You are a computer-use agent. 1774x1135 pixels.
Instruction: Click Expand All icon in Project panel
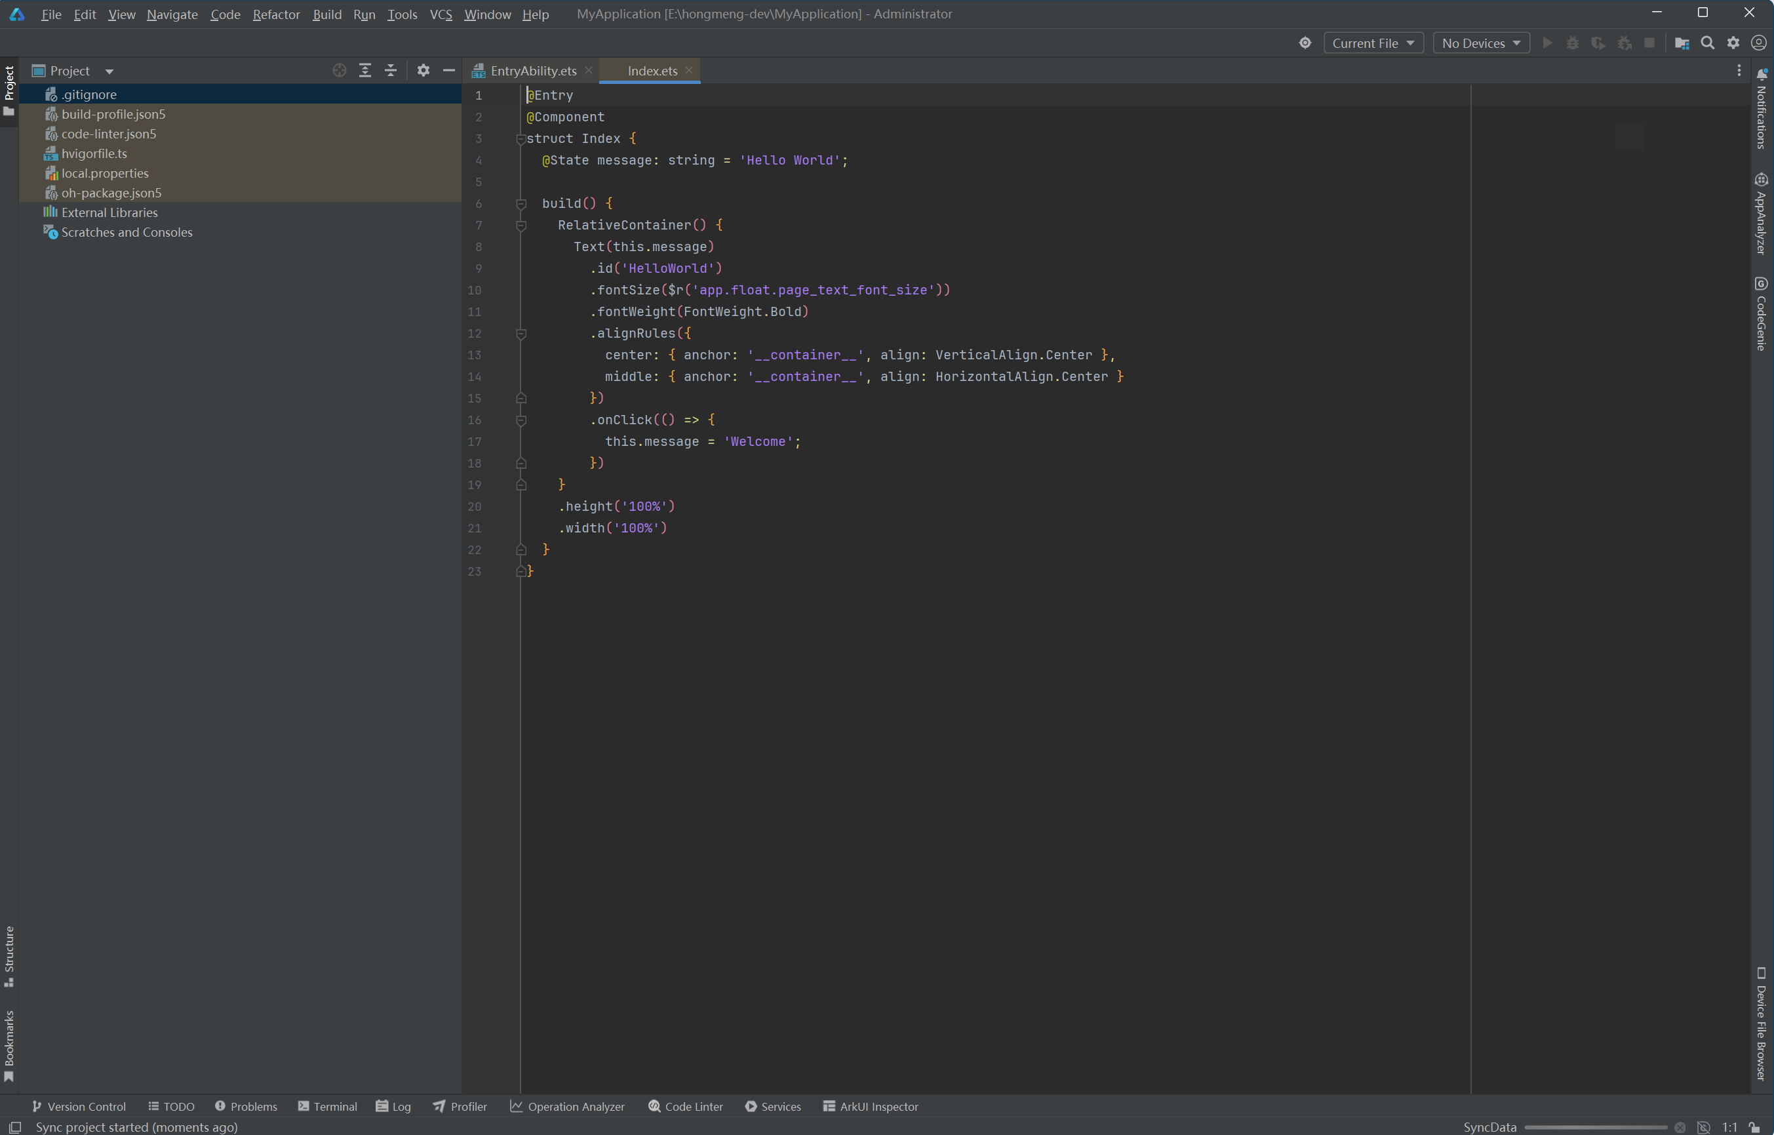click(365, 71)
